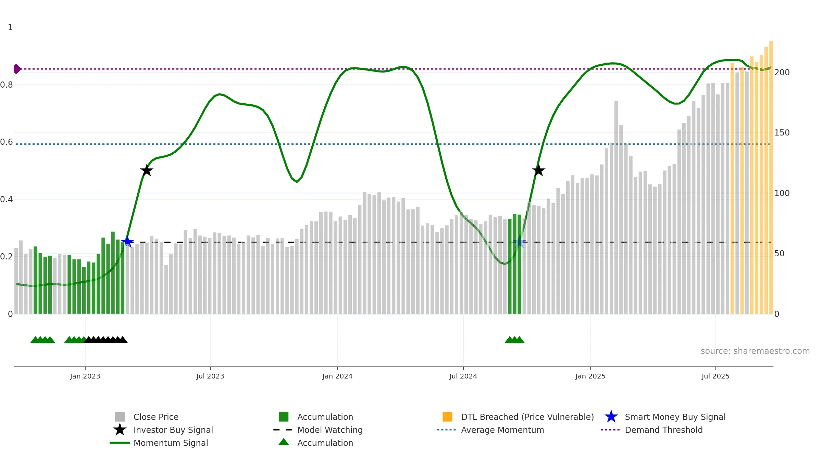
Task: Click the gray Close Price legend swatch
Action: pos(120,416)
